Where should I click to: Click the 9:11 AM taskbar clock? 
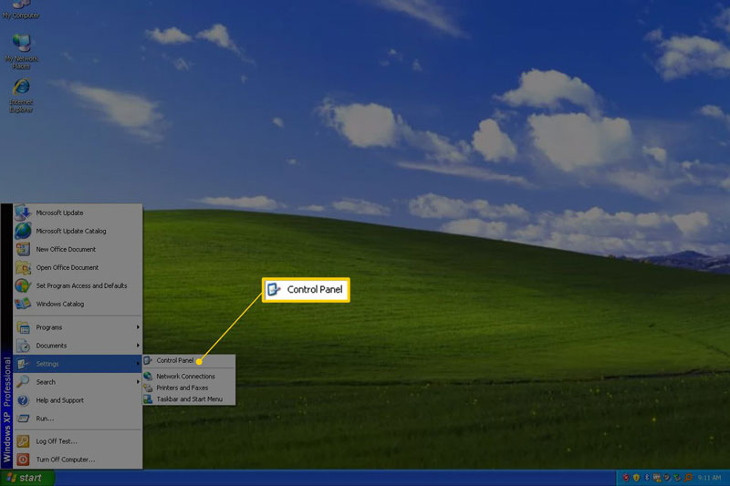(x=709, y=478)
